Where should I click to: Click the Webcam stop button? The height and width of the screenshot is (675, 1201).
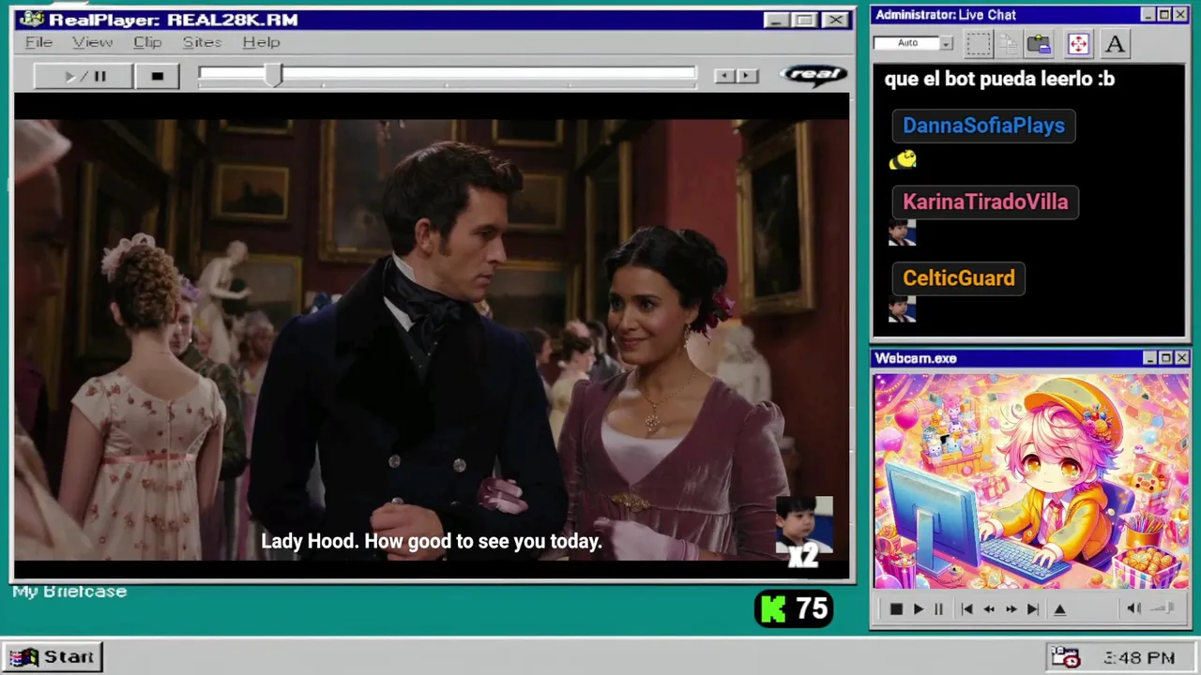[x=896, y=609]
